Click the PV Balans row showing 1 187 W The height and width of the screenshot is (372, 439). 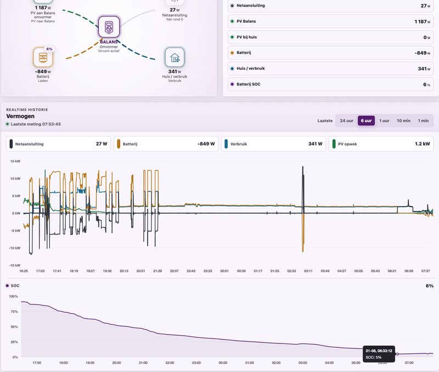point(331,21)
